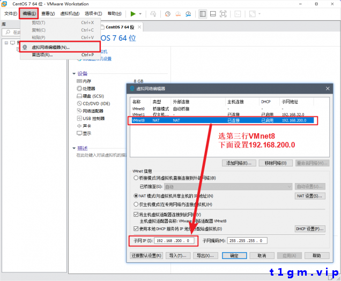Screen dimensions: 341x281
Task: Select the 桥接模式 radio button
Action: [136, 178]
